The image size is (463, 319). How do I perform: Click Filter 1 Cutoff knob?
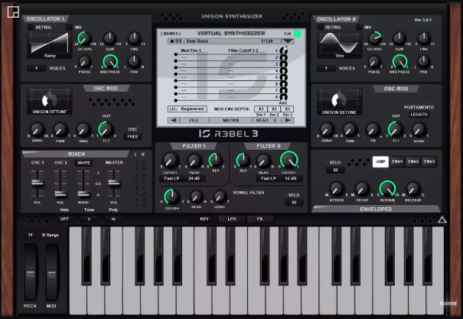[170, 161]
